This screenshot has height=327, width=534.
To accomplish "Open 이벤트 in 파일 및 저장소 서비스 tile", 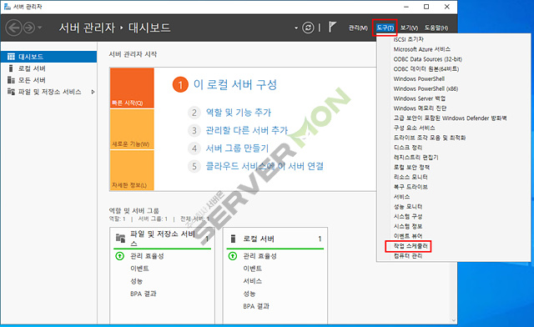I will click(139, 269).
